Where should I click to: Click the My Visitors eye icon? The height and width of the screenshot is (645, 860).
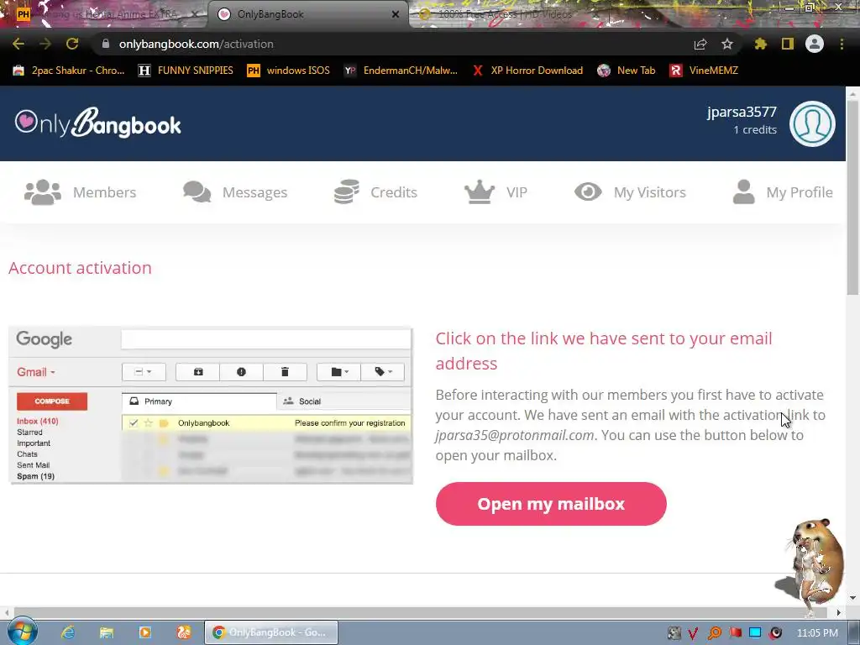[588, 192]
